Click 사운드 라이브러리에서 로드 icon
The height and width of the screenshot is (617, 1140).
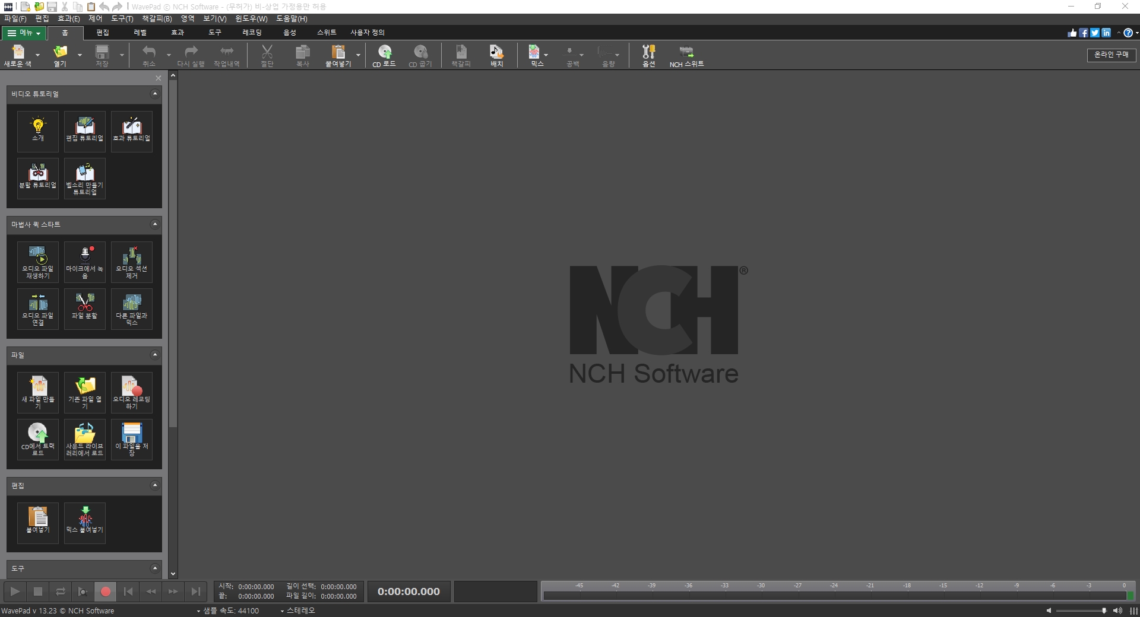point(85,439)
